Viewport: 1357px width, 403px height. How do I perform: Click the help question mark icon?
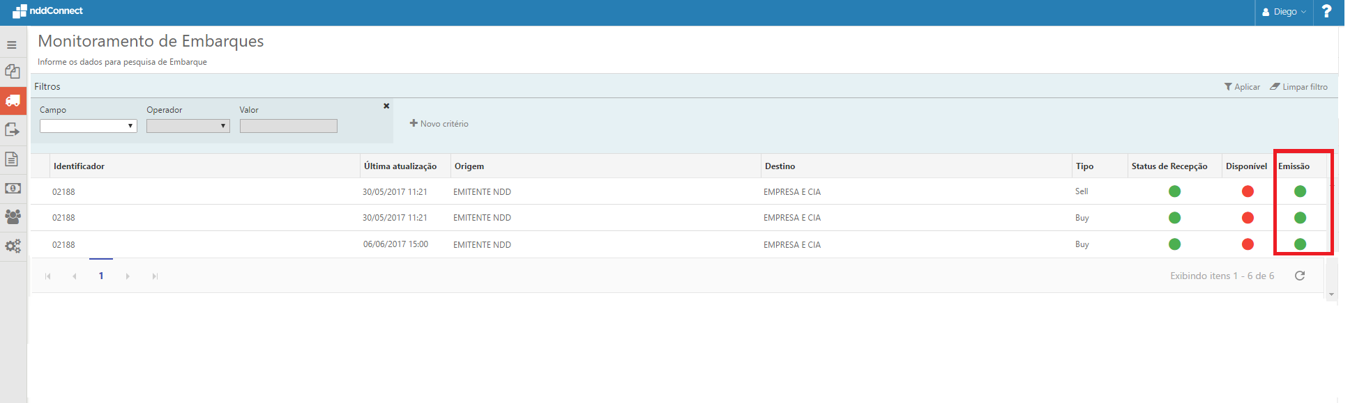click(x=1326, y=12)
